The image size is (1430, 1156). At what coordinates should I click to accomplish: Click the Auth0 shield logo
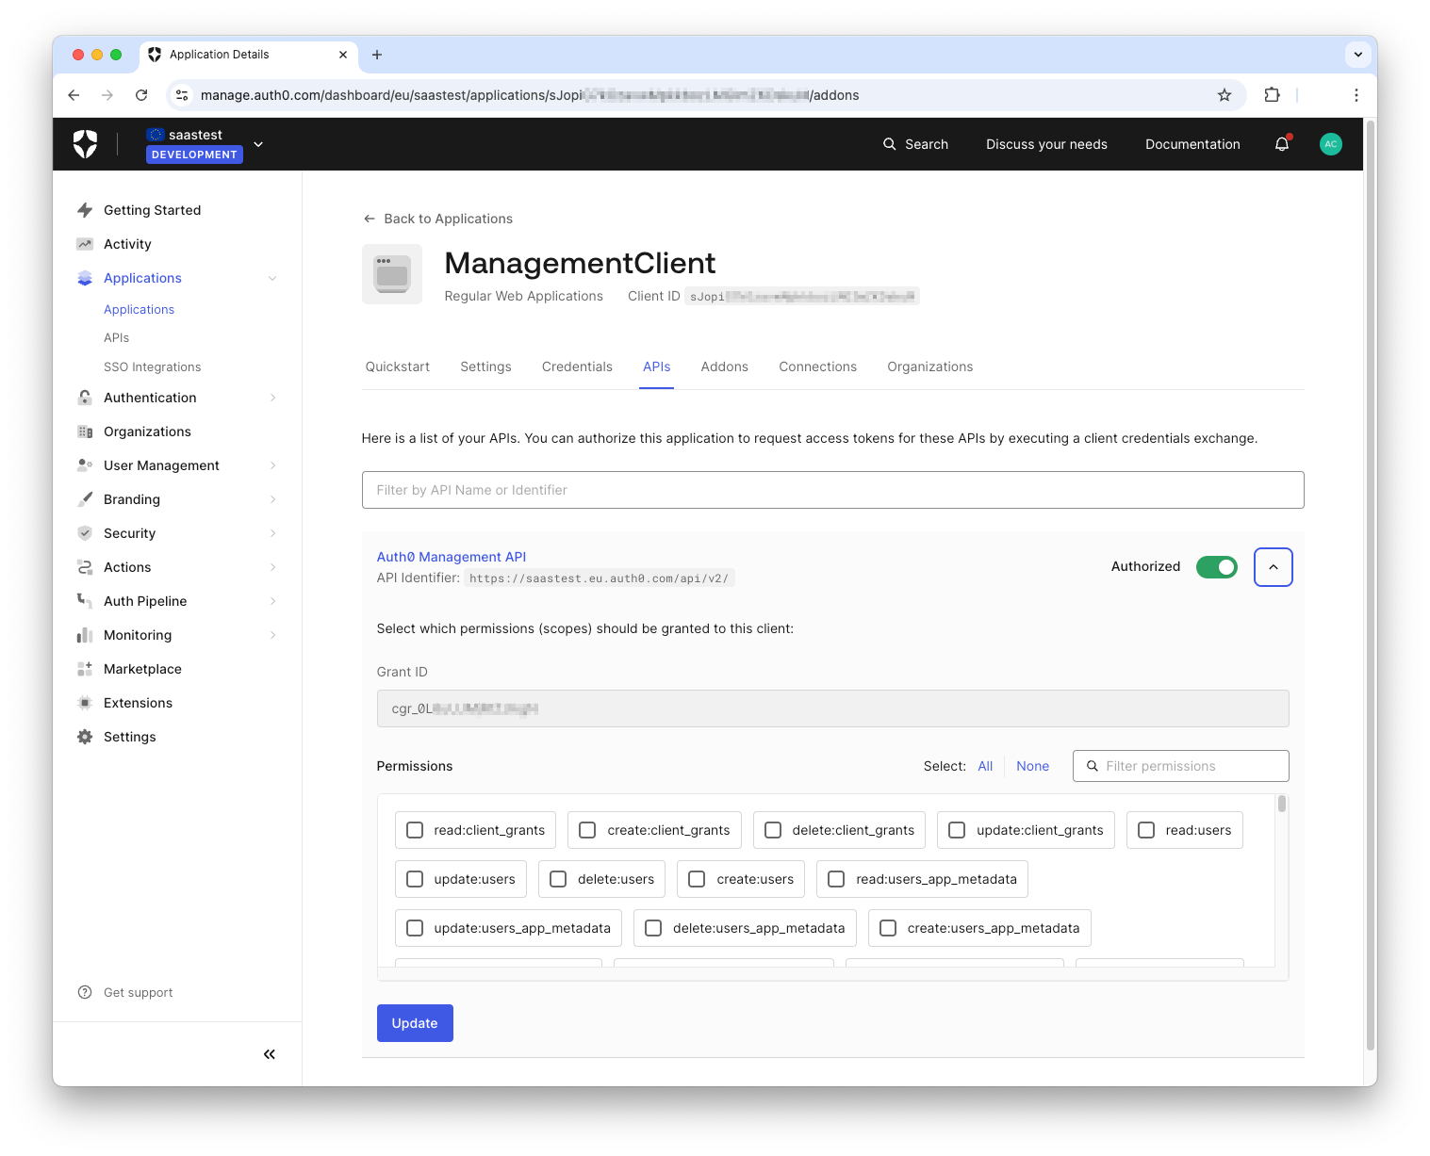86,144
